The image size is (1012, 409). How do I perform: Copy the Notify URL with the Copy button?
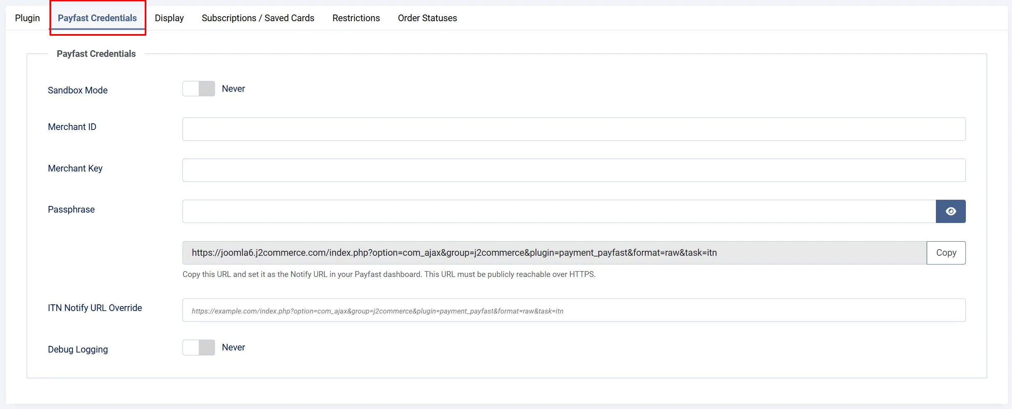coord(946,253)
